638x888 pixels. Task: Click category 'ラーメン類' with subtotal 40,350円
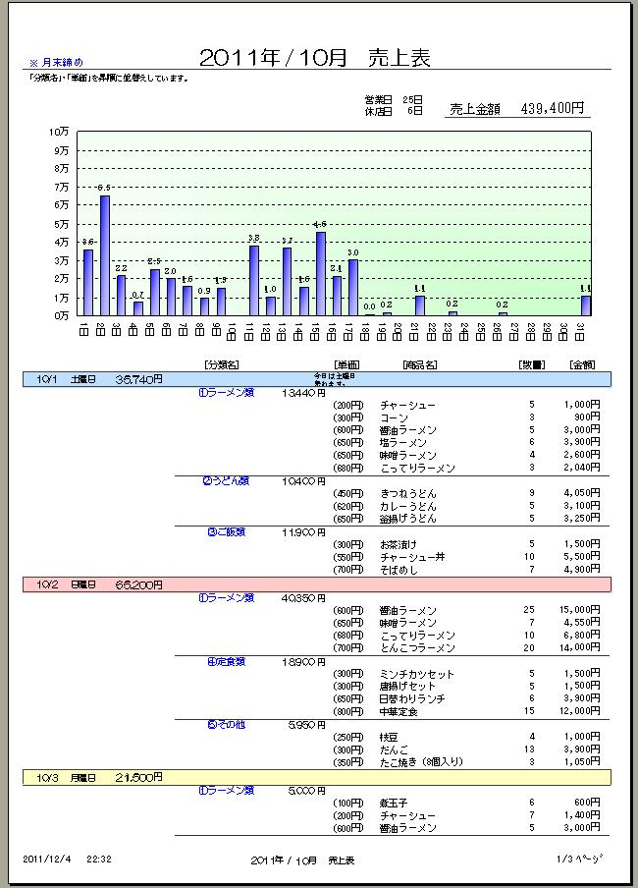pos(227,598)
